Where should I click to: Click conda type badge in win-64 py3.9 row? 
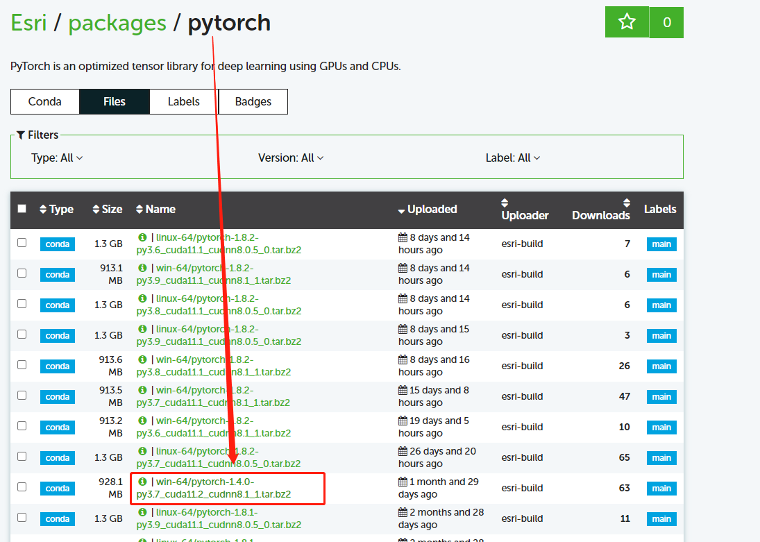point(58,274)
